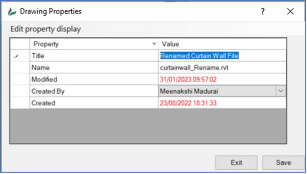This screenshot has width=307, height=174.
Task: Click the Value column header
Action: 222,44
